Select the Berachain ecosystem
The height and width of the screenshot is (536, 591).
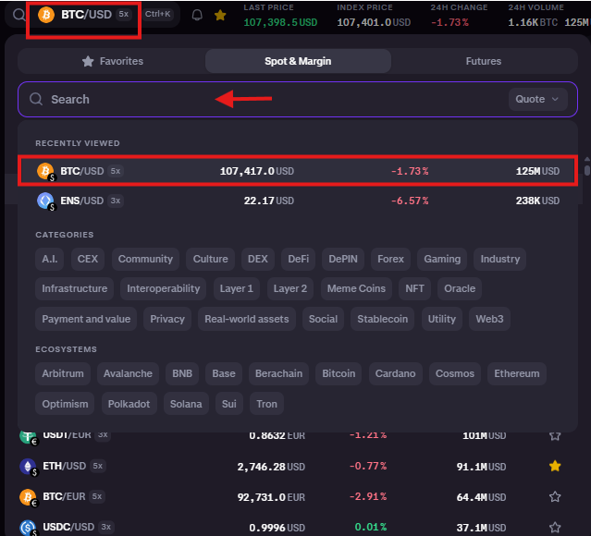[278, 373]
